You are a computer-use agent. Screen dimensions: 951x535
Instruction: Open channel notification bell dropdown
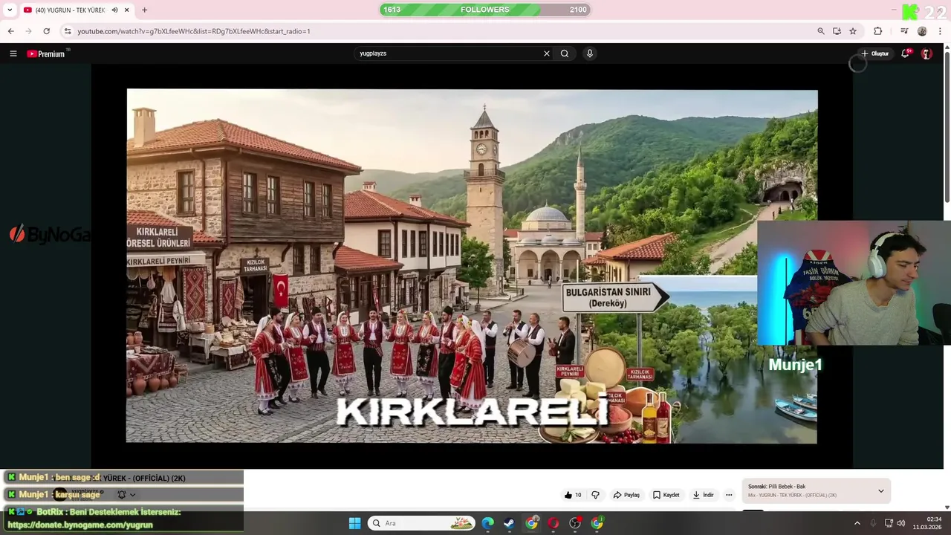pos(126,494)
